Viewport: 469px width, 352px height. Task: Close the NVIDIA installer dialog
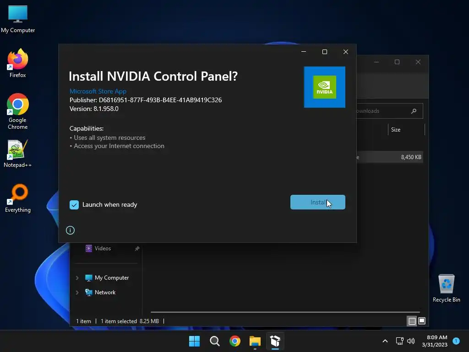346,52
